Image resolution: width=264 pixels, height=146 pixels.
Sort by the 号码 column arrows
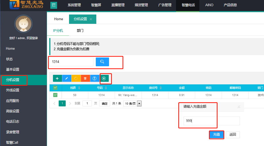tap(106, 88)
